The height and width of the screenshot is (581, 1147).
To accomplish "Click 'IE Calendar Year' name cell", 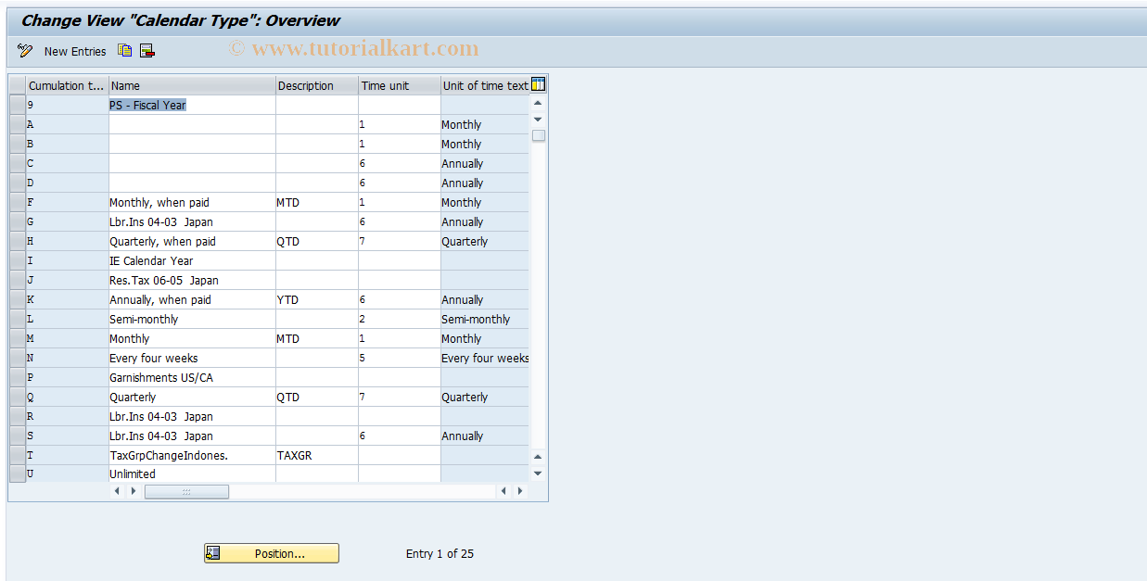I will pos(192,260).
